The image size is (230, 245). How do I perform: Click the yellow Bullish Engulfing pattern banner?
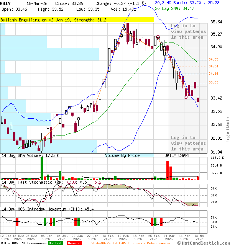(x=54, y=20)
